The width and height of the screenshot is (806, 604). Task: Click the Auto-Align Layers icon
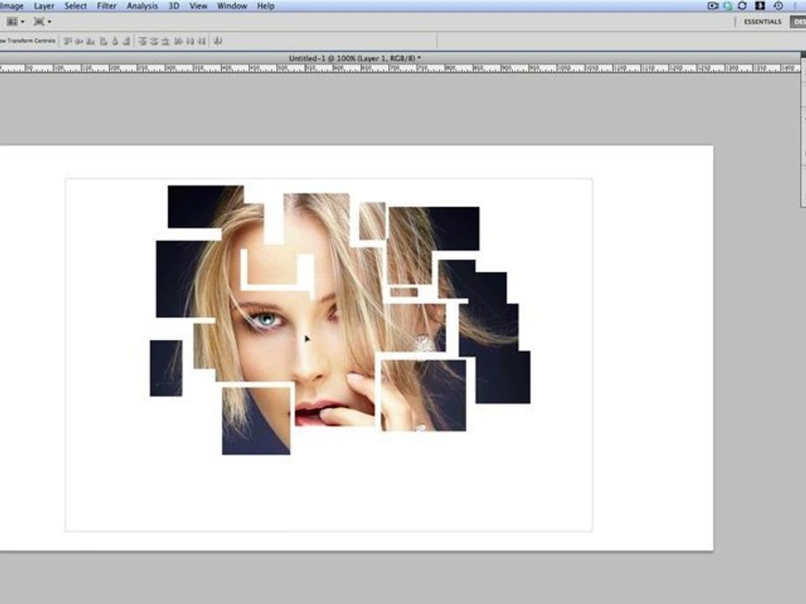point(217,41)
